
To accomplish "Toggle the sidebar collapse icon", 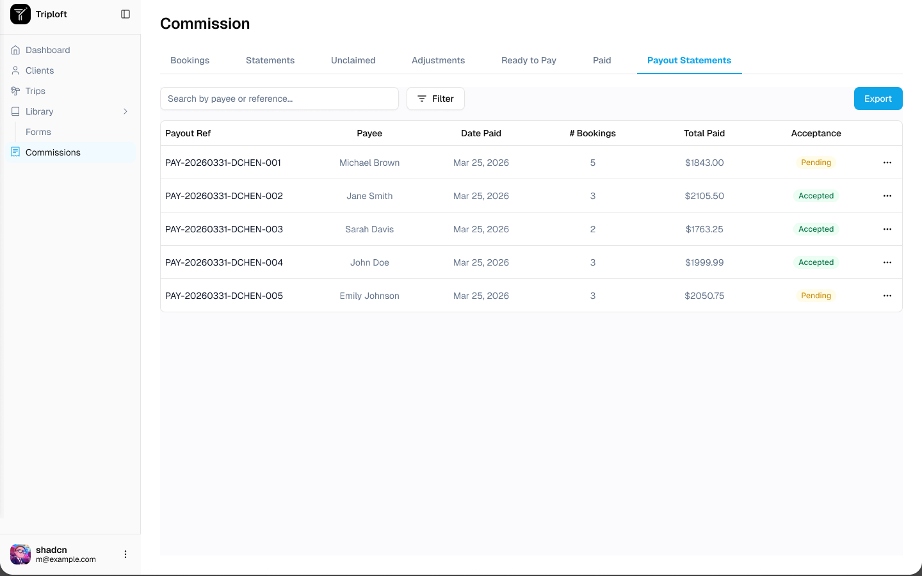I will click(125, 14).
